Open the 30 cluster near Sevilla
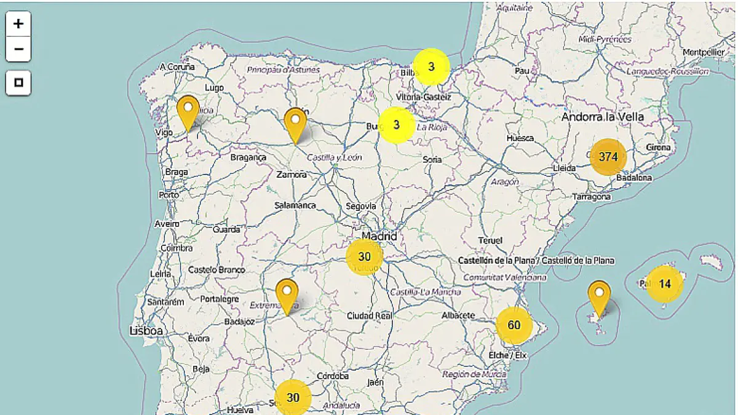This screenshot has width=738, height=415. [293, 398]
